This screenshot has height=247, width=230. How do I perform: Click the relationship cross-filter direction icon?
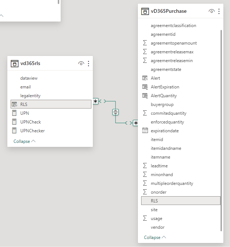[x=116, y=112]
